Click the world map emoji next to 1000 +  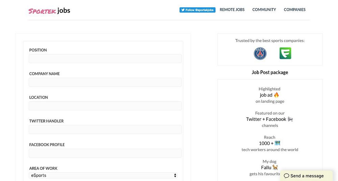coord(277,143)
